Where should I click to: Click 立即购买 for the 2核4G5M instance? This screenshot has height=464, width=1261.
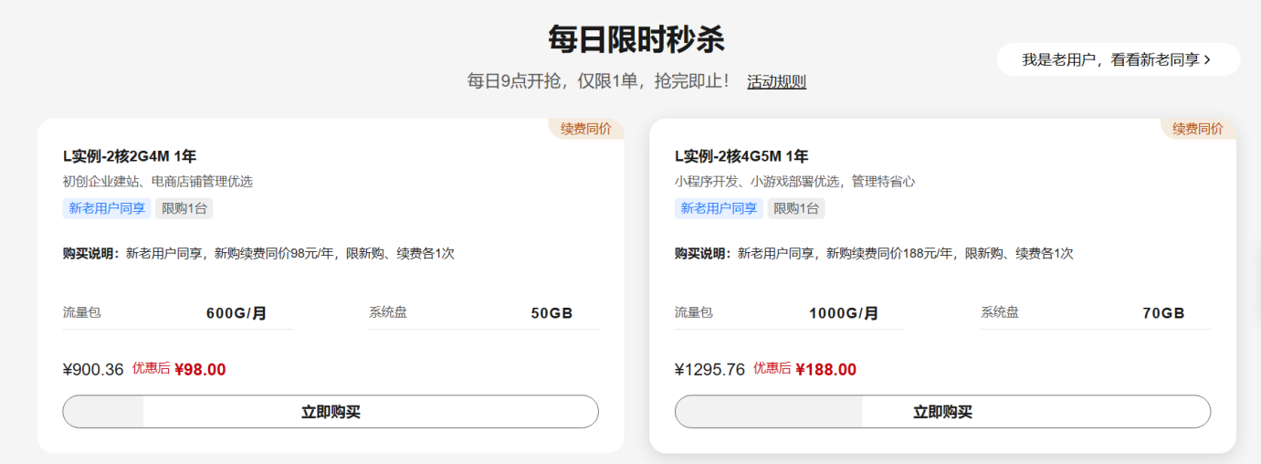click(x=942, y=412)
